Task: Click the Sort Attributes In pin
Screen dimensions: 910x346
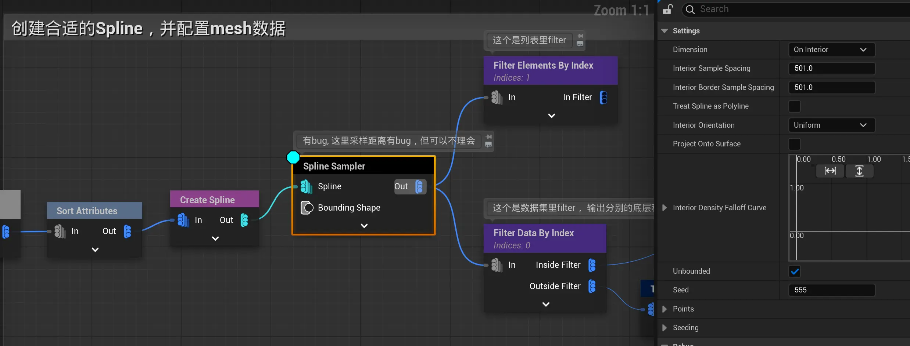Action: (59, 231)
